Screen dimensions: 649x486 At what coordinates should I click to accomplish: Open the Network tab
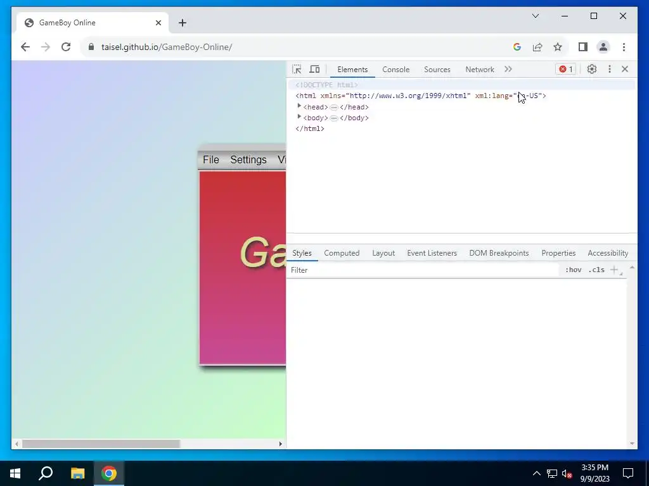coord(480,70)
